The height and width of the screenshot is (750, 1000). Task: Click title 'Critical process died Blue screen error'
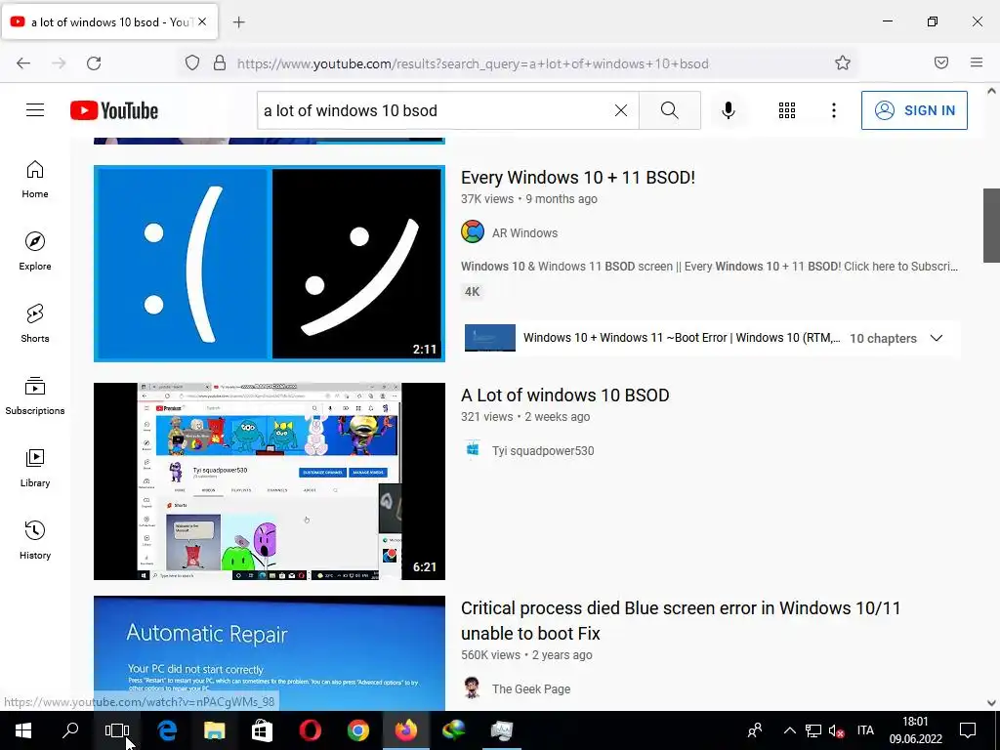[681, 620]
